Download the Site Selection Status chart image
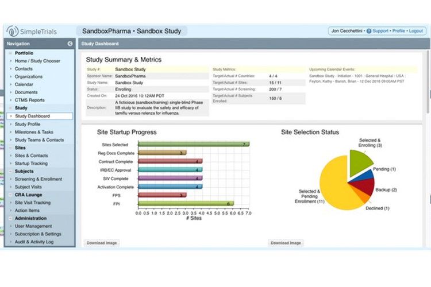This screenshot has height=287, width=431. coord(286,243)
